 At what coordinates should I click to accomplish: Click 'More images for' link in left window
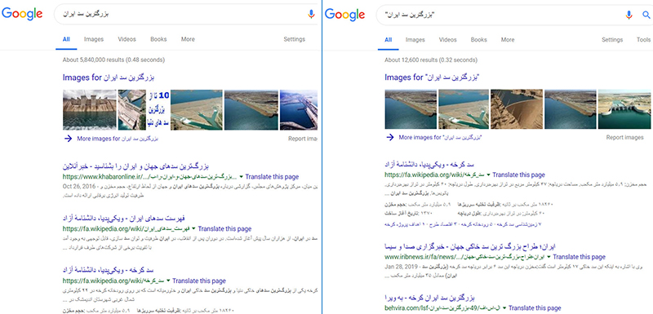click(x=118, y=139)
